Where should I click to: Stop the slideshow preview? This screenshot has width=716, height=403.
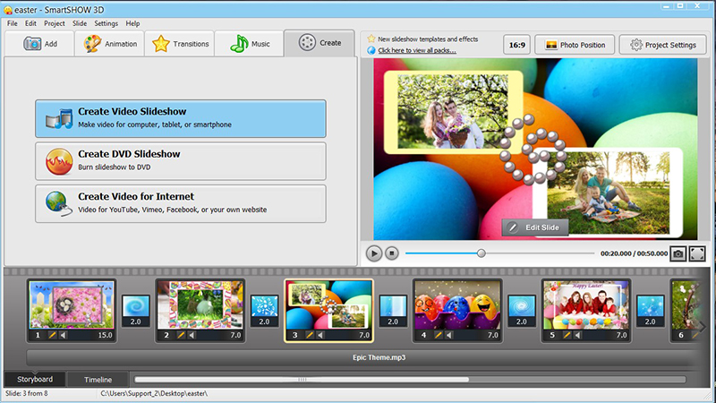392,253
